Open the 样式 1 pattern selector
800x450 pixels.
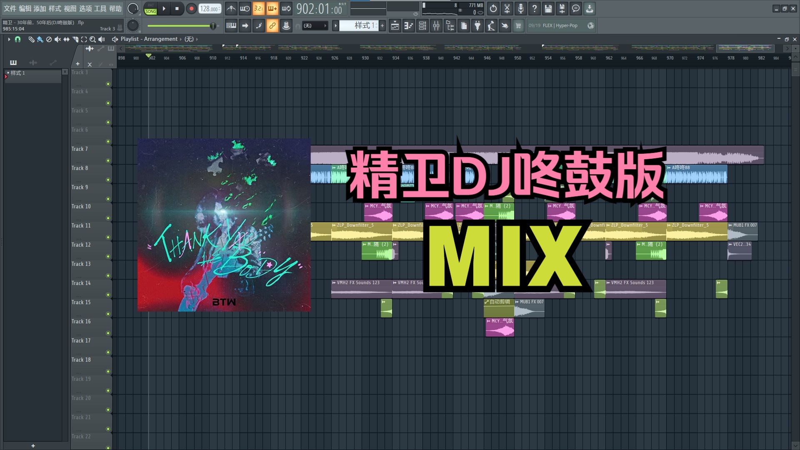[358, 26]
